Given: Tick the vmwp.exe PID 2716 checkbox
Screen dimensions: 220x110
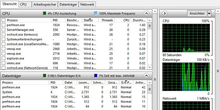Looking at the screenshot, I should (4, 53).
